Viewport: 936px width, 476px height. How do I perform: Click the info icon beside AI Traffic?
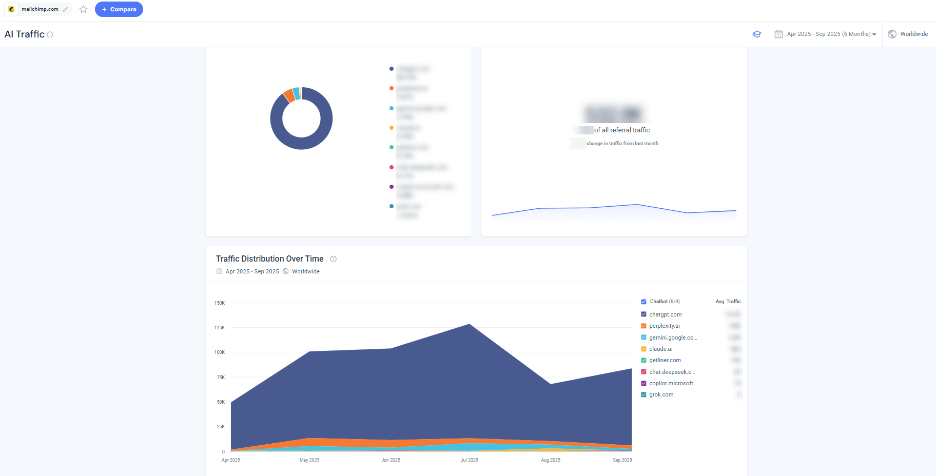click(x=50, y=35)
